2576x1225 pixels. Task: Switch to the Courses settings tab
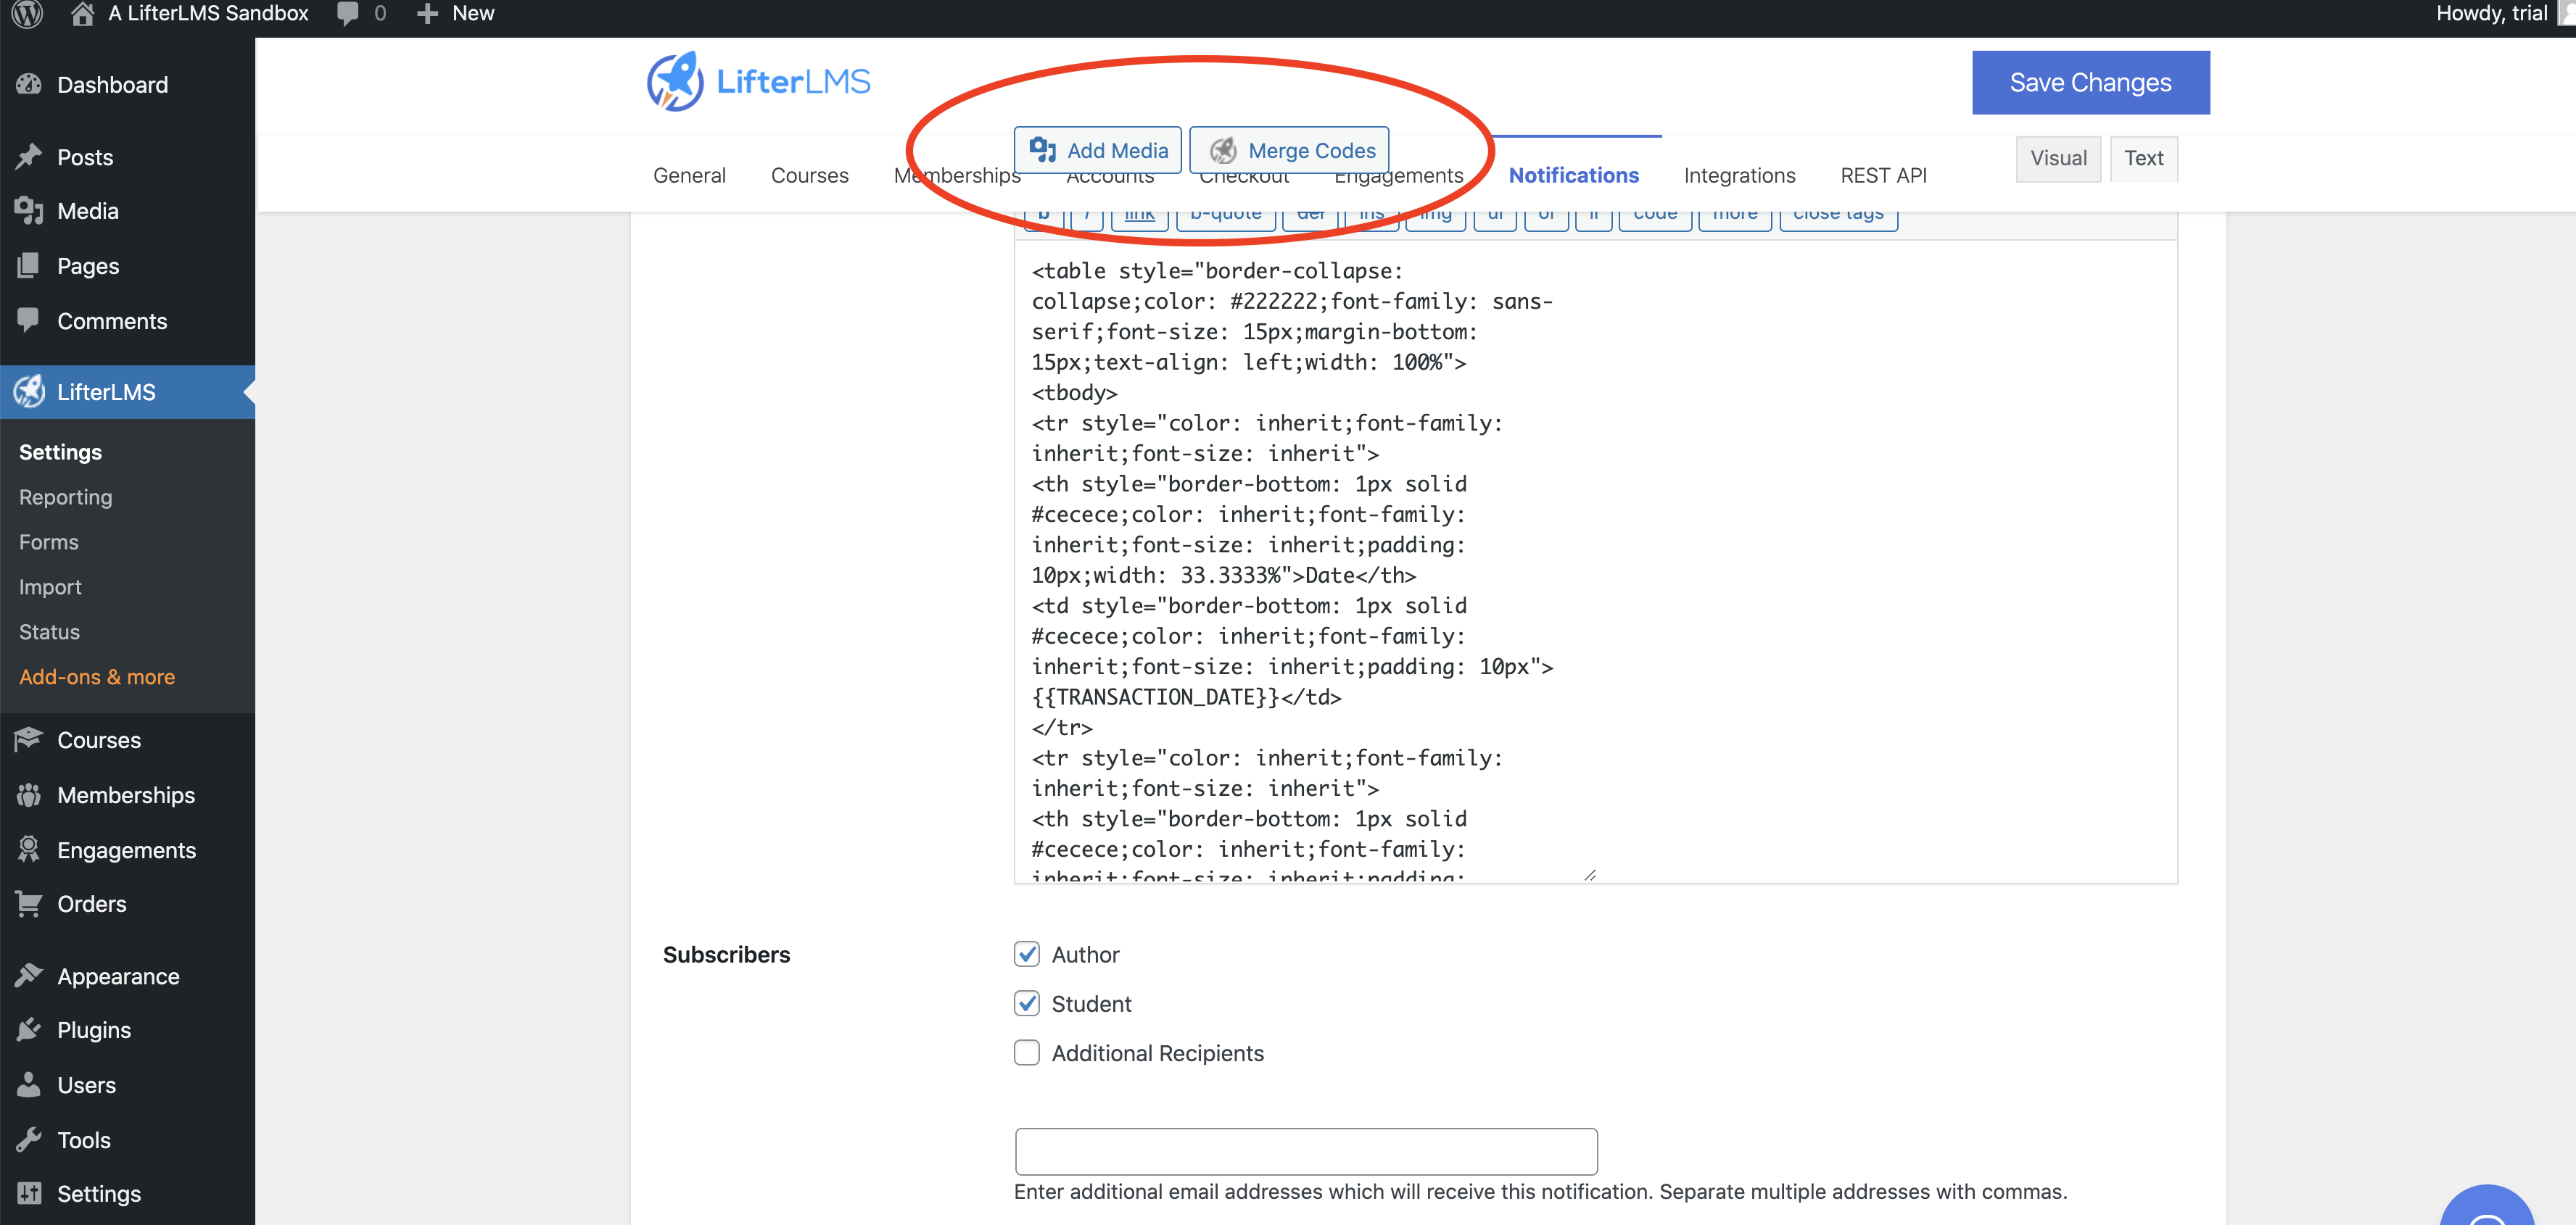click(810, 175)
